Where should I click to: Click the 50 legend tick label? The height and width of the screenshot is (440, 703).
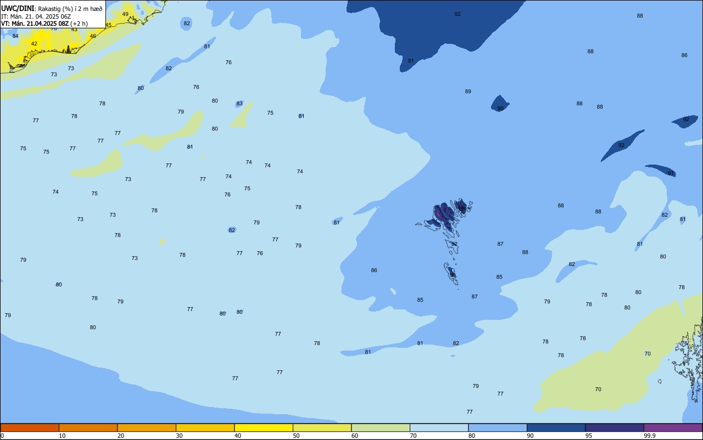point(297,436)
